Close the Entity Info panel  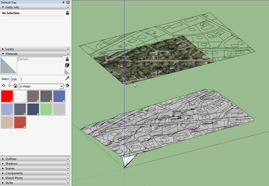(x=68, y=7)
